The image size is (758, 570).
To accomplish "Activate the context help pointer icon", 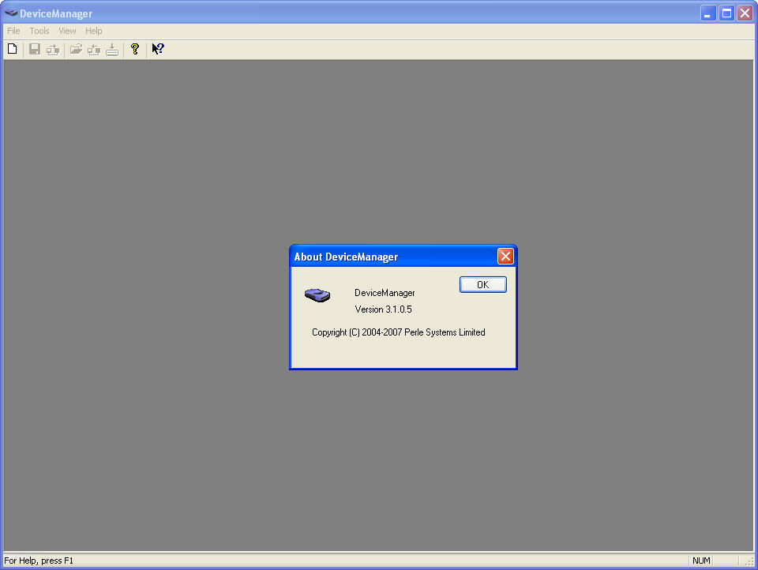I will pos(158,49).
